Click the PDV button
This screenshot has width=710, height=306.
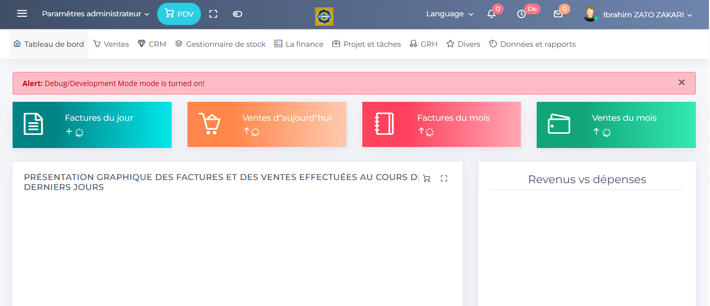tap(179, 14)
